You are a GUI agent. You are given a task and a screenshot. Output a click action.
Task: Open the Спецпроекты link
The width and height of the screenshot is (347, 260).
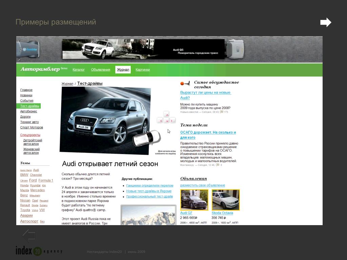pos(30,135)
